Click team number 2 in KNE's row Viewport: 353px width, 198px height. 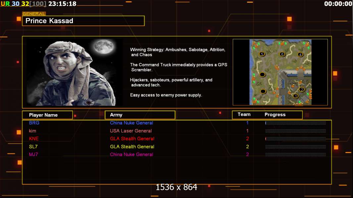click(x=247, y=139)
